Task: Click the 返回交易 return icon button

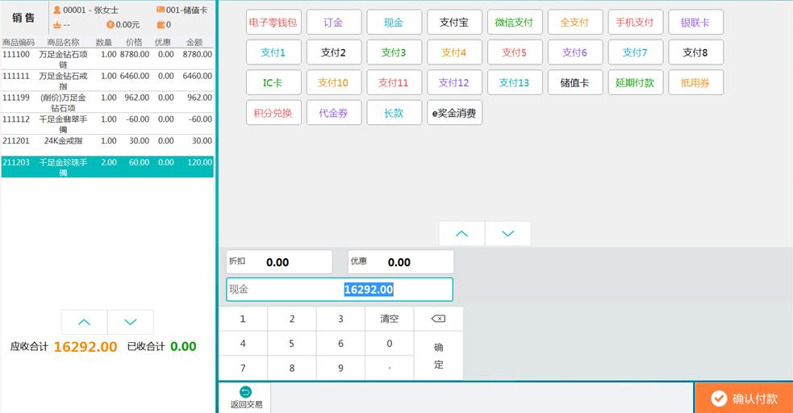Action: coord(246,398)
